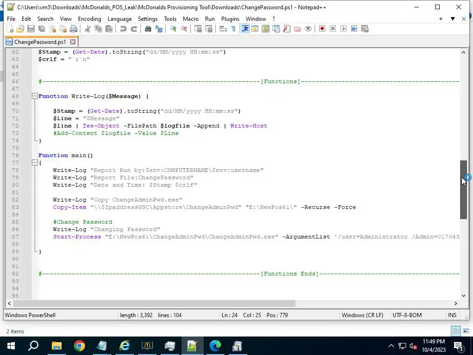
Task: Open Find with the binoculars icon
Action: 148,29
